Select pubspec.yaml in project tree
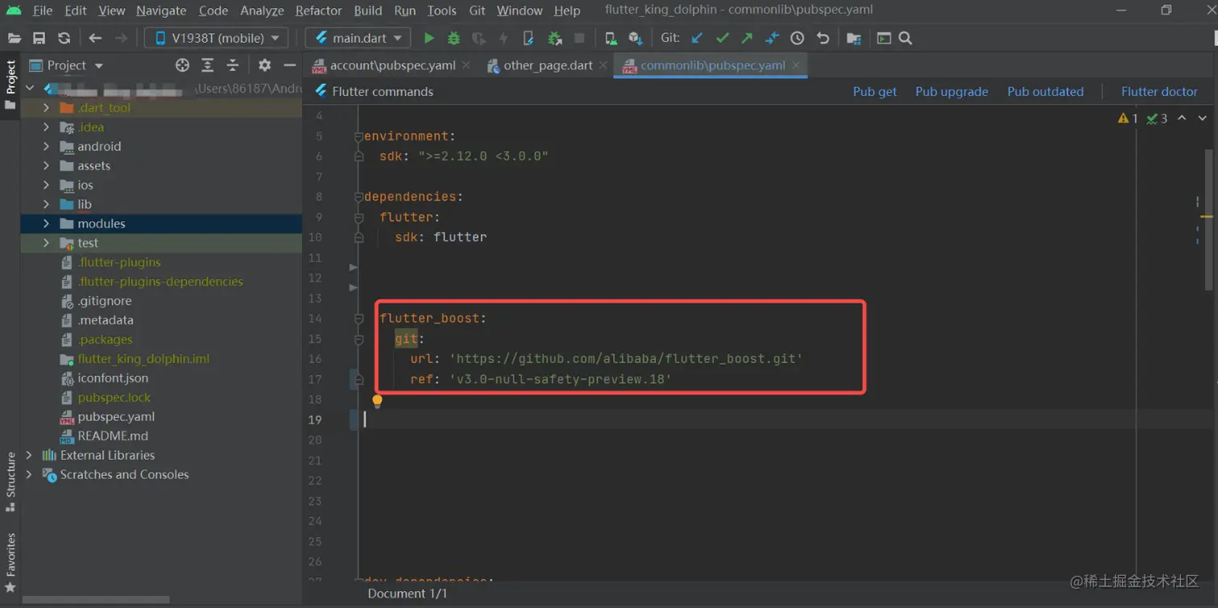 point(116,417)
